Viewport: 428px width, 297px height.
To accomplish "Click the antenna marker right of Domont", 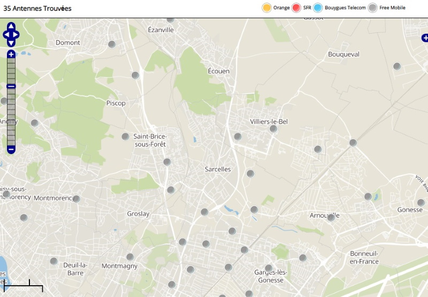I will point(112,44).
